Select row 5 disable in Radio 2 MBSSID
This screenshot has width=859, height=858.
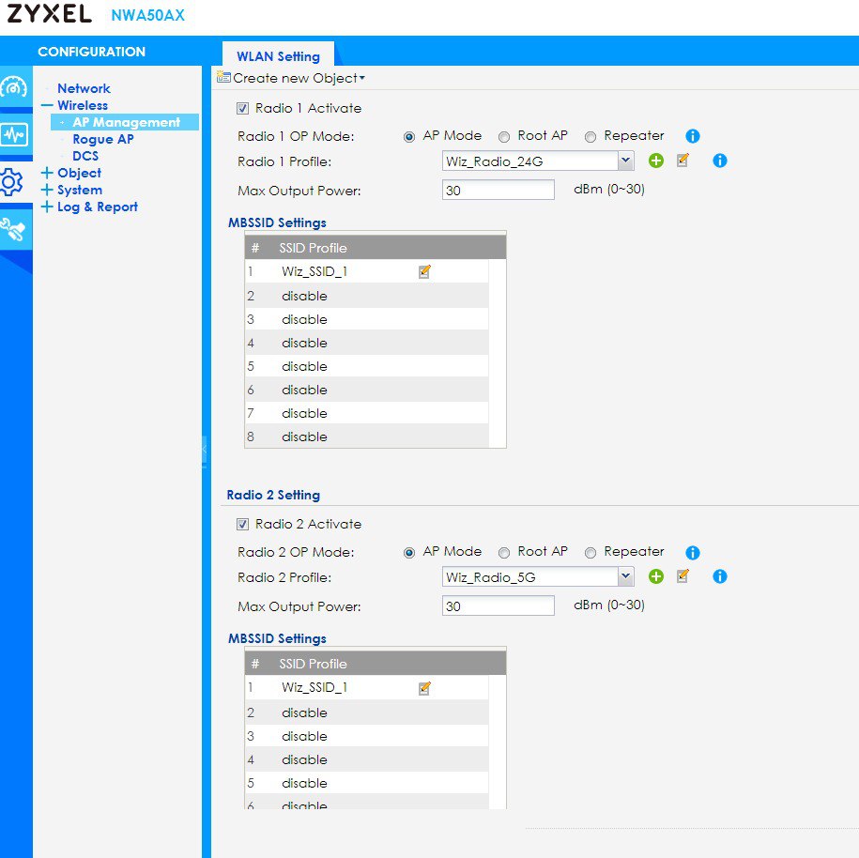point(366,784)
